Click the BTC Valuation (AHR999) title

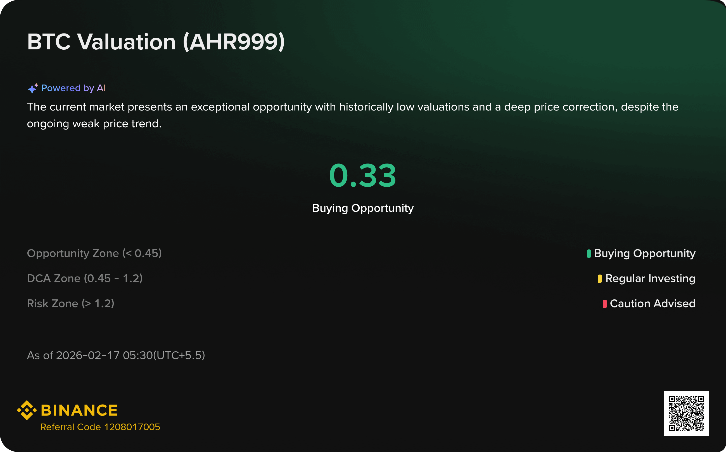(x=156, y=42)
